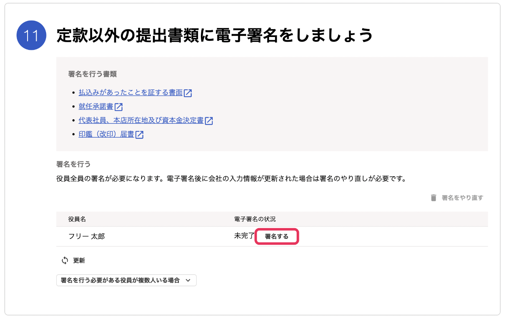Click the 署名する button
The height and width of the screenshot is (321, 505).
(277, 236)
